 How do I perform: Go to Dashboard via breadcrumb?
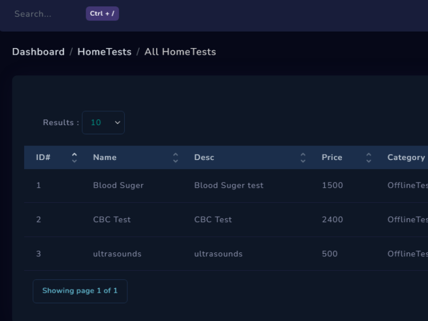pyautogui.click(x=38, y=52)
